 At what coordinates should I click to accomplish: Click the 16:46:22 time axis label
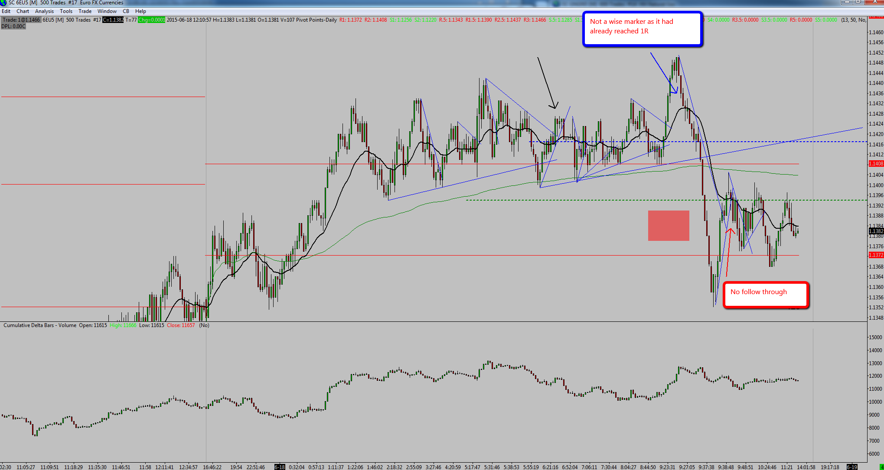[x=212, y=467]
